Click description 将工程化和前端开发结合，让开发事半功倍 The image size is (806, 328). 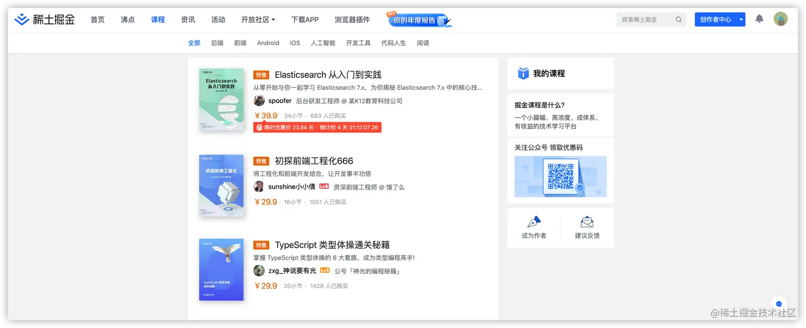[x=312, y=174]
